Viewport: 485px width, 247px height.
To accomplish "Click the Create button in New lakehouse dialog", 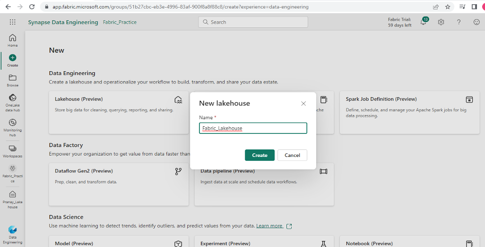I will (x=260, y=155).
